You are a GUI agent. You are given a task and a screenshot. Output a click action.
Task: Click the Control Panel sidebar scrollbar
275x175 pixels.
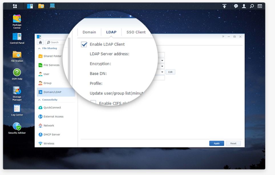coord(69,61)
